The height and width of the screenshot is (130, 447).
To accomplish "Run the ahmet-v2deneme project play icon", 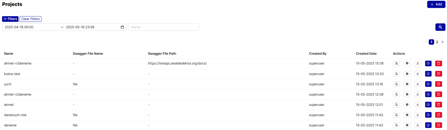I will click(428, 94).
